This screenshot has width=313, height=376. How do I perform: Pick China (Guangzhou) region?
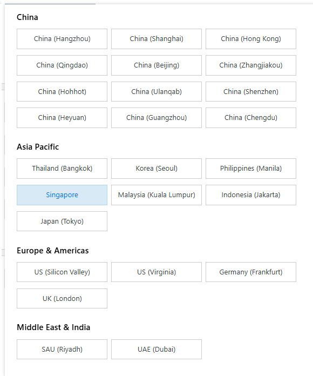pyautogui.click(x=156, y=118)
